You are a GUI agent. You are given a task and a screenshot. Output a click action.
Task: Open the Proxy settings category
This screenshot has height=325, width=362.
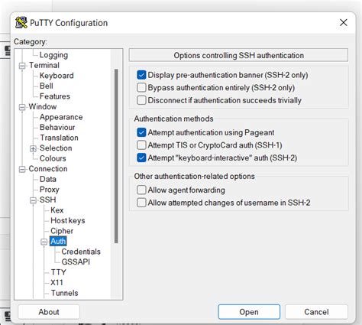[50, 190]
